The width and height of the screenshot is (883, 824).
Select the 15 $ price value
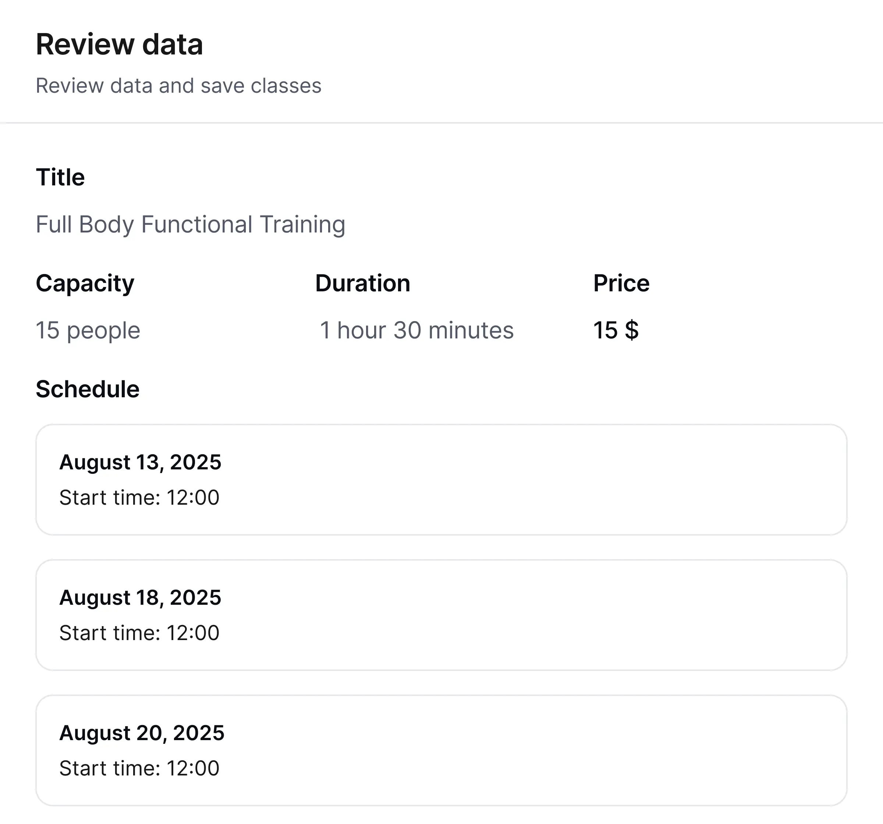coord(616,330)
